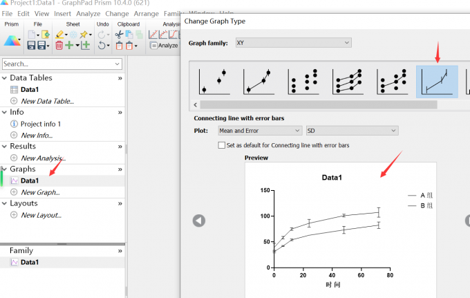Click the highlighter sheet color icon
The image size is (470, 298).
point(60,34)
